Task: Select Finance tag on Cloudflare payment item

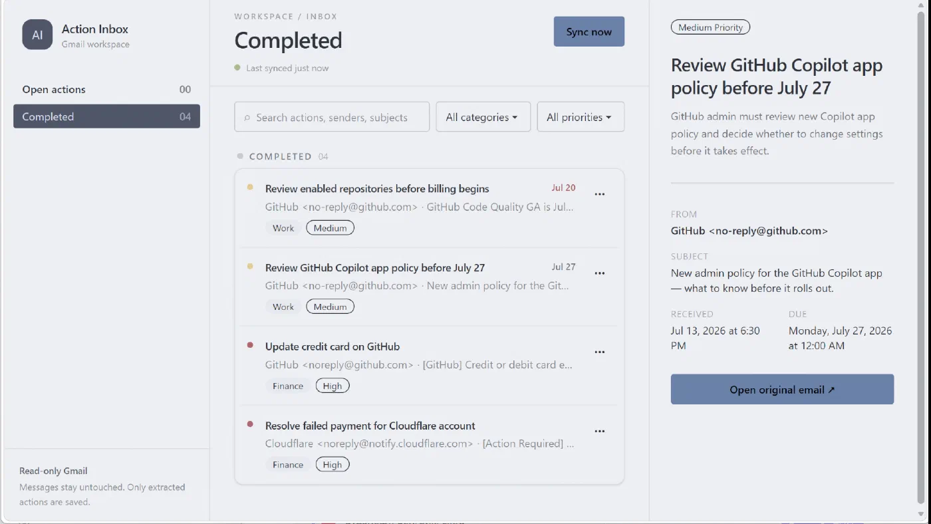Action: click(x=288, y=465)
